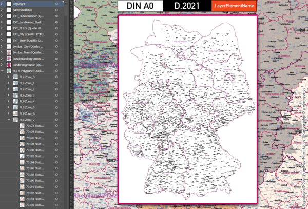Click the target circle of the PLZ-5-Polygone layer
The width and height of the screenshot is (308, 209).
pos(56,71)
